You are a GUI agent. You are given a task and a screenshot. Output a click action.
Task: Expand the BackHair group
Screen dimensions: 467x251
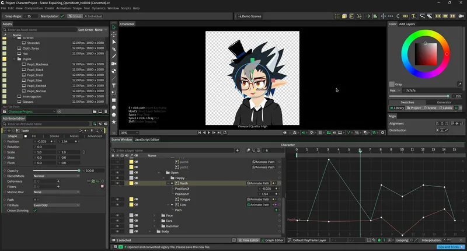point(154,226)
